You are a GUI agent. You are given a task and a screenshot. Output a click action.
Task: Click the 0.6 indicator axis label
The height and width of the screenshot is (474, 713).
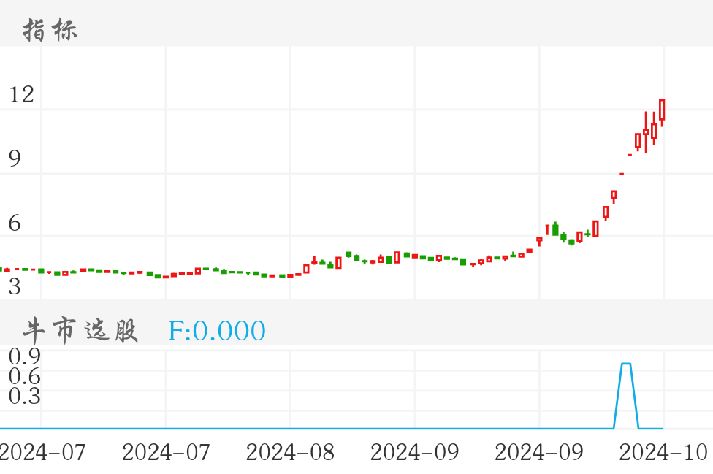[24, 376]
